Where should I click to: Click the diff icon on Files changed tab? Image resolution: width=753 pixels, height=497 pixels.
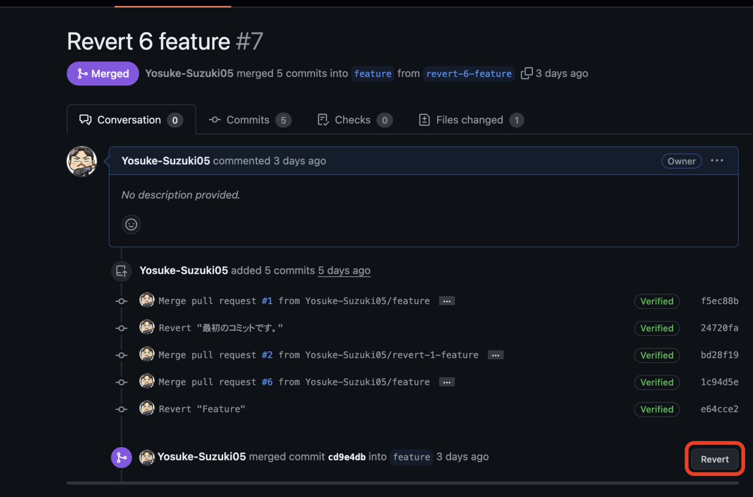424,119
